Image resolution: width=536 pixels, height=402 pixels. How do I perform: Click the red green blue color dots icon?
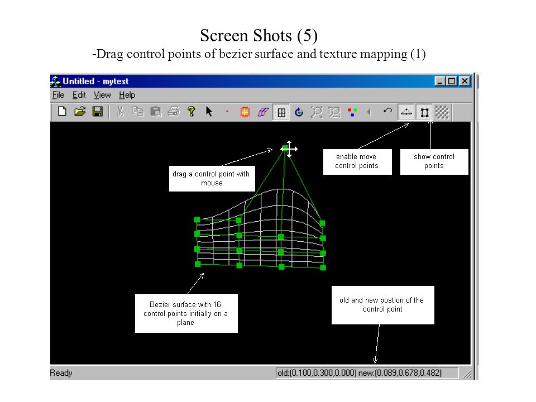pyautogui.click(x=352, y=112)
